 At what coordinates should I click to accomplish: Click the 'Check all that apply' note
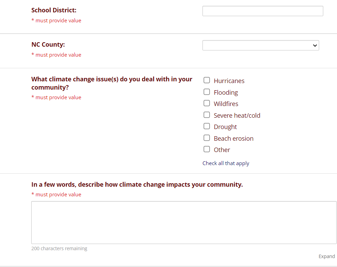click(x=226, y=163)
